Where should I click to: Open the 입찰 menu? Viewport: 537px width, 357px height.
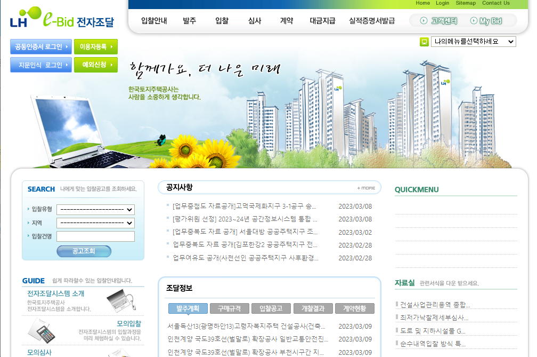(x=222, y=21)
